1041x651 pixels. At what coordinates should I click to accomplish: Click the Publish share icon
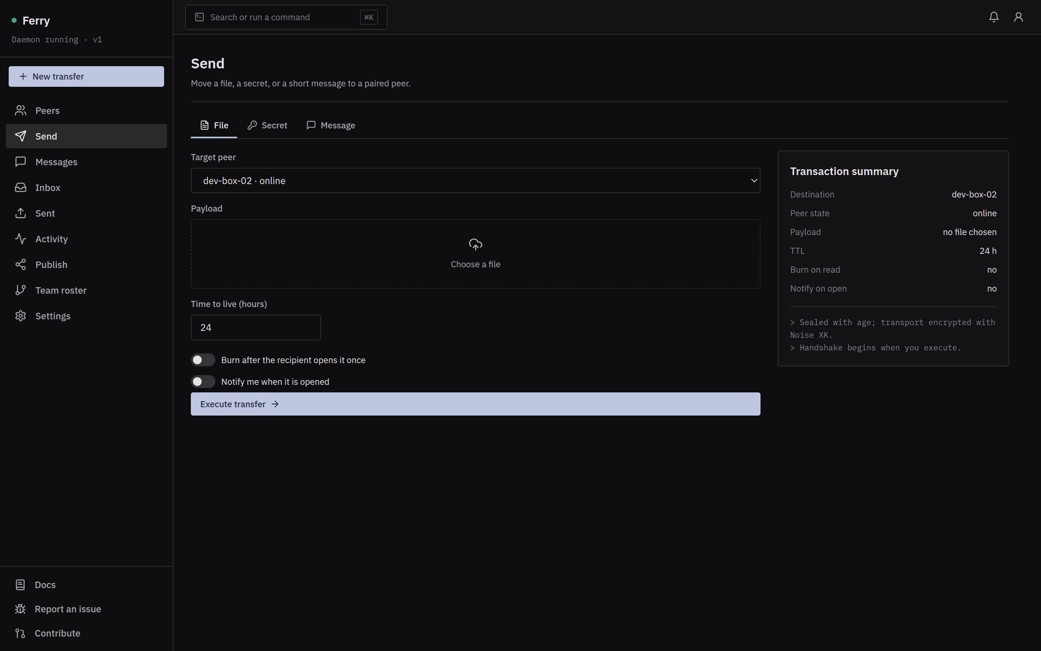click(21, 264)
